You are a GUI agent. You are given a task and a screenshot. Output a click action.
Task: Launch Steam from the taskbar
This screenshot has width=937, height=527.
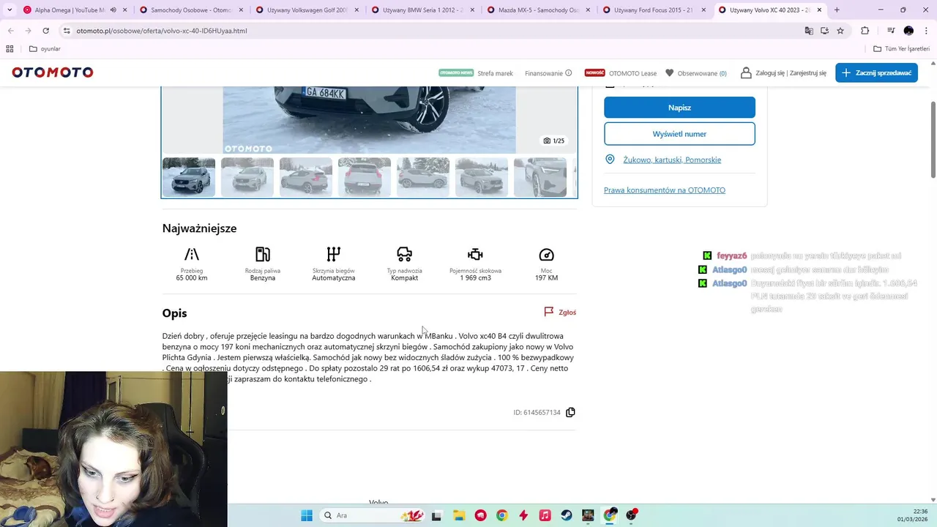(x=567, y=515)
